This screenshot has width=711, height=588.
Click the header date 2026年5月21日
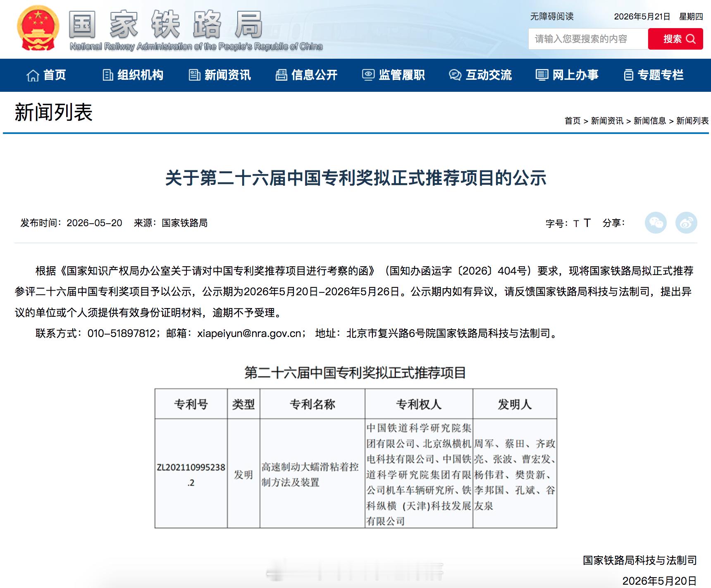point(642,17)
